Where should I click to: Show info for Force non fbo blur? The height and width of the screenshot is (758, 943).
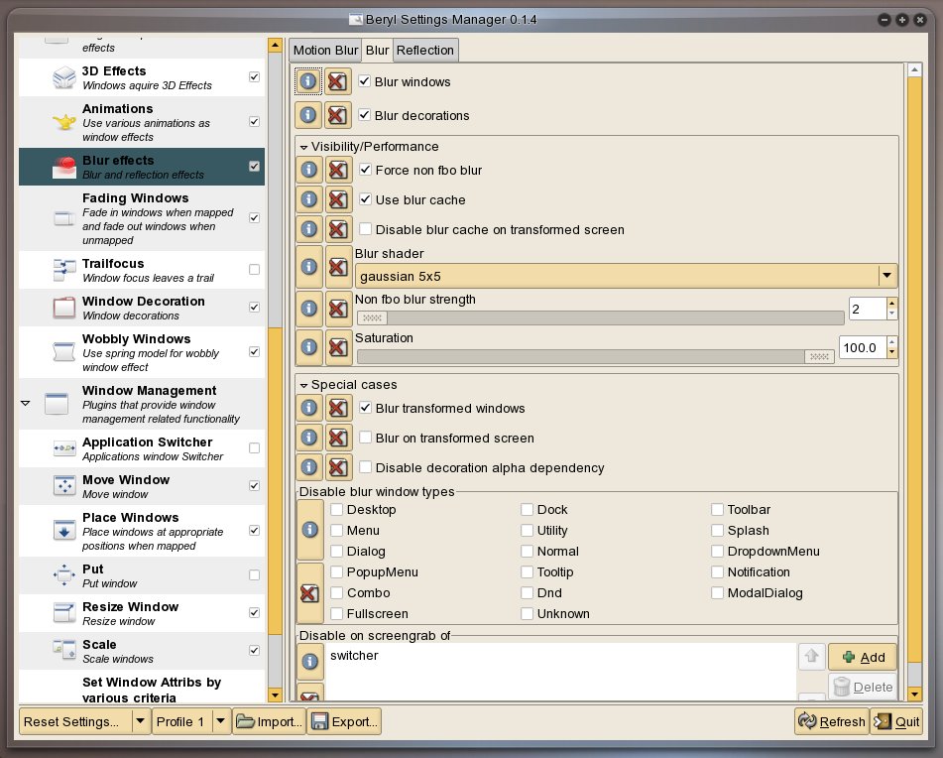click(x=309, y=171)
